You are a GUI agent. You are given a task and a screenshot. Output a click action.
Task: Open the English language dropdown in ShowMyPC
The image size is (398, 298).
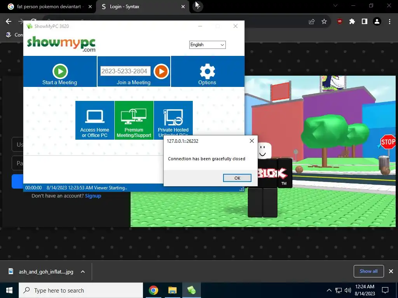(208, 45)
